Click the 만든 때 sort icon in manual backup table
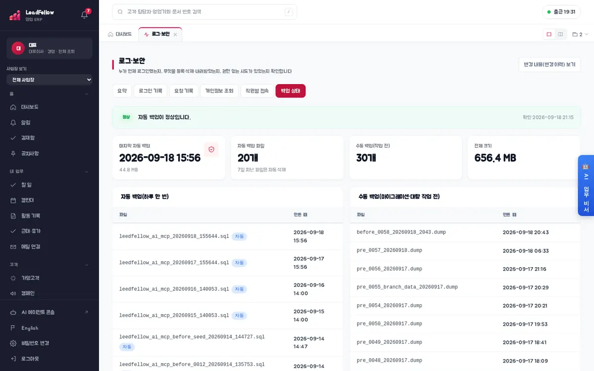The image size is (594, 371). [514, 215]
